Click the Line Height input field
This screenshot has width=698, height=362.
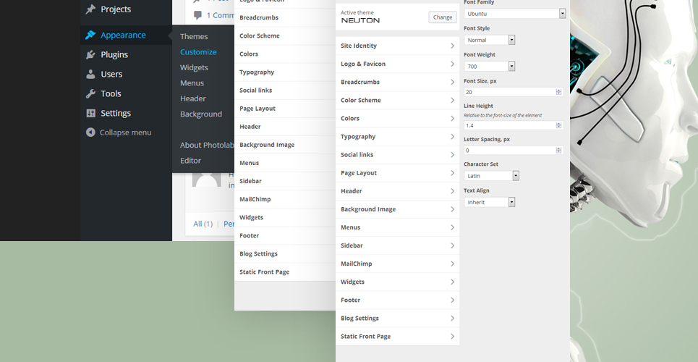click(x=509, y=125)
